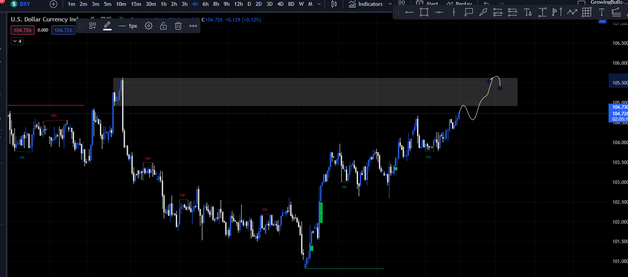Image resolution: width=628 pixels, height=277 pixels.
Task: Select the horizontal ray drawing tool
Action: coord(410,12)
